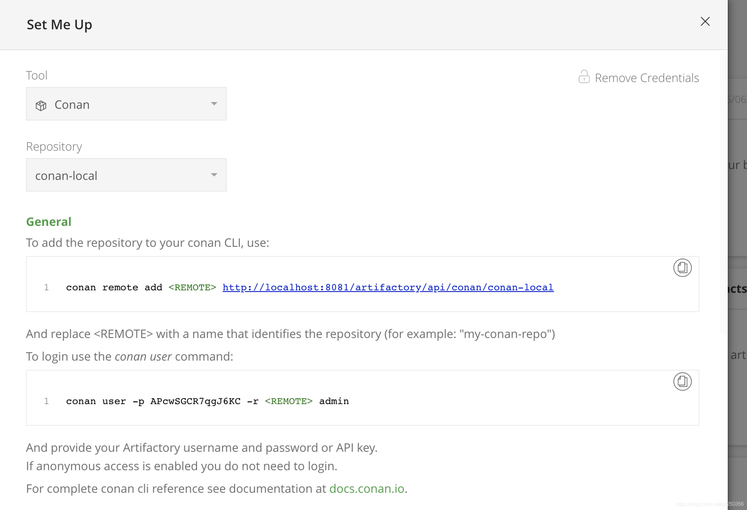Open the docs.conan.io documentation link
Image resolution: width=747 pixels, height=510 pixels.
(x=367, y=488)
